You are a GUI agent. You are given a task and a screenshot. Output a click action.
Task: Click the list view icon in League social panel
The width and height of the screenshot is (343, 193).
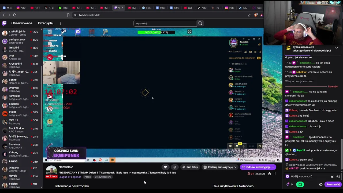255,52
